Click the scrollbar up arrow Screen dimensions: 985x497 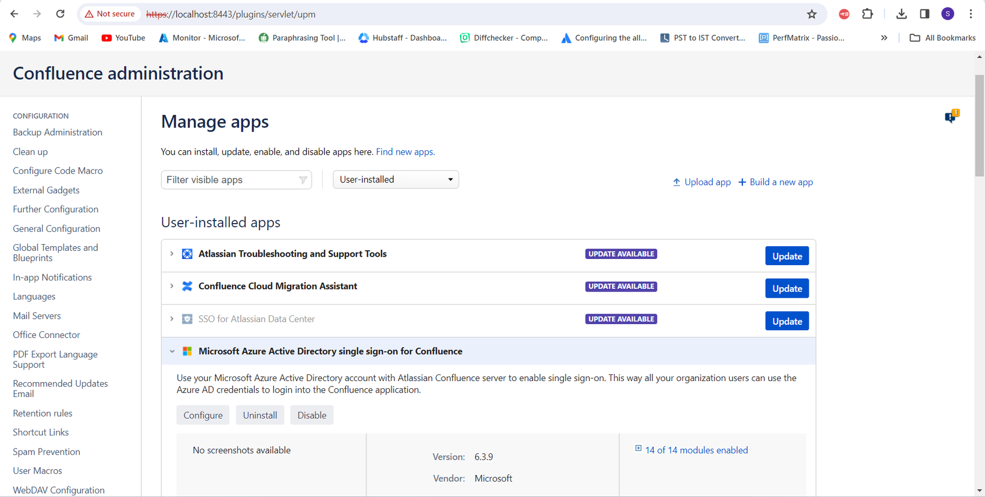click(979, 57)
